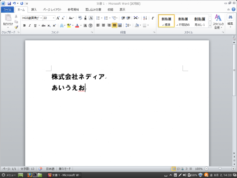Click the Enclose Characters icon
Image resolution: width=237 pixels, height=178 pixels.
tap(91, 26)
